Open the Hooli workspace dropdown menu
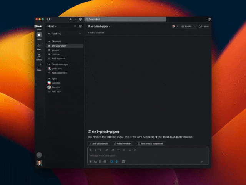The image size is (246, 185). [52, 26]
